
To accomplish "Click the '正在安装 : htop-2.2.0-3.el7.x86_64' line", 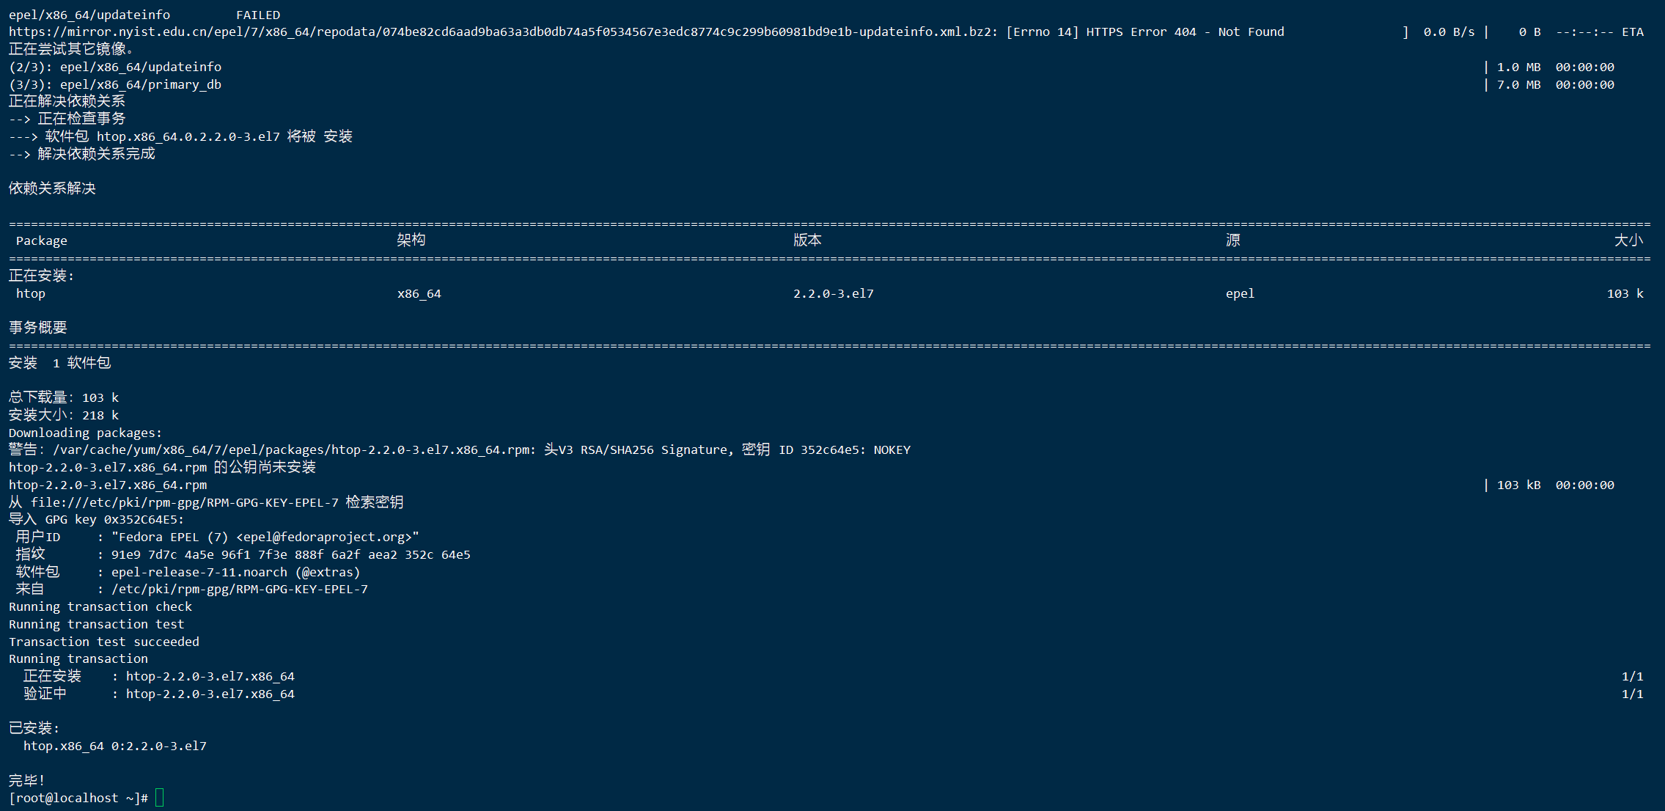I will point(159,676).
